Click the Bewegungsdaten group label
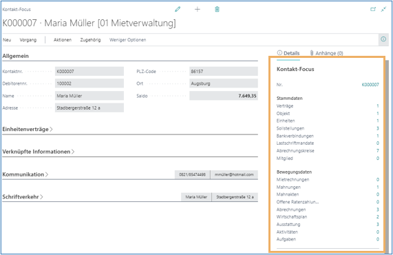The image size is (393, 255). [x=294, y=172]
